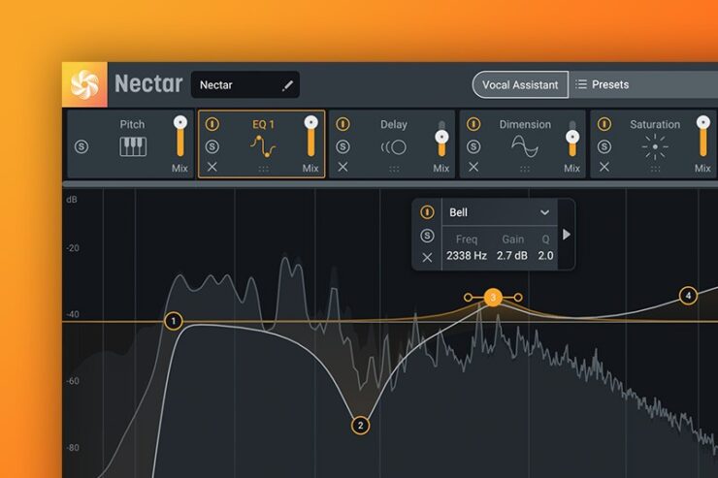
Task: Select the Pitch module piano icon
Action: click(133, 146)
